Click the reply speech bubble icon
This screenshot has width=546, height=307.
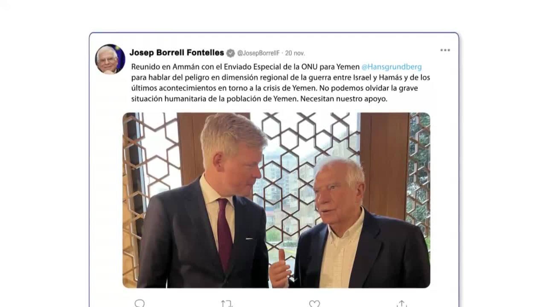[139, 304]
